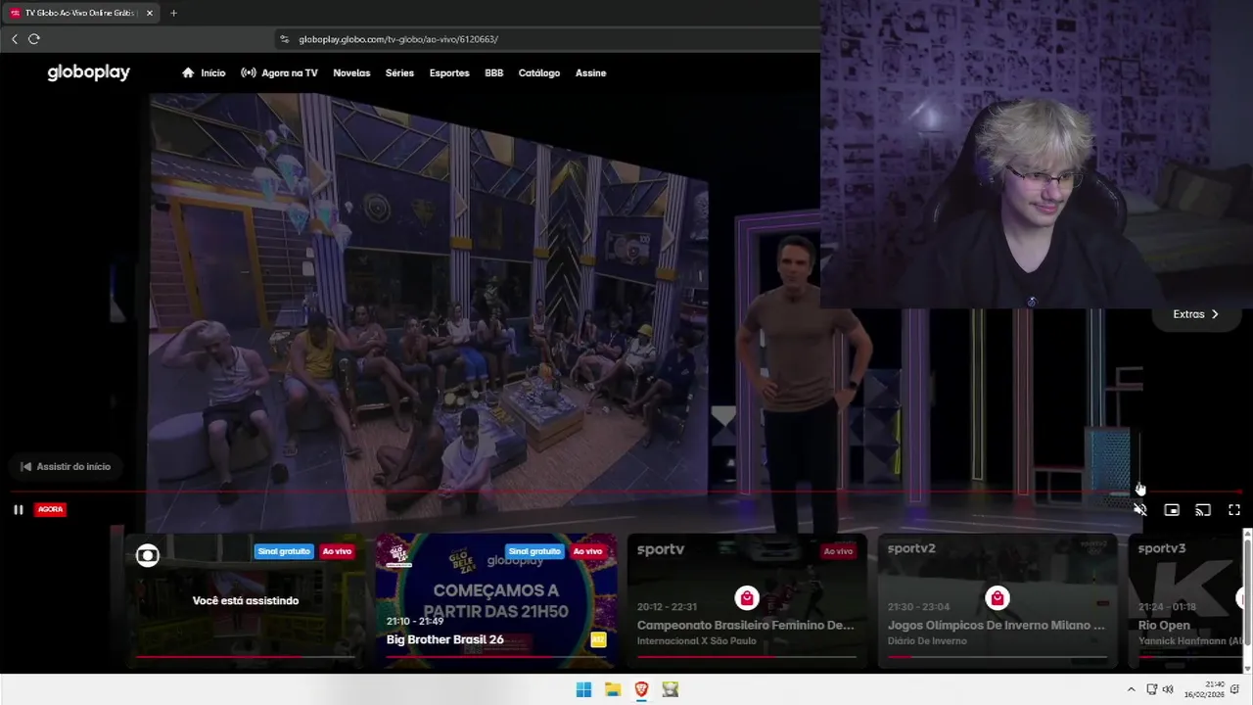Click the Assine link
The width and height of the screenshot is (1253, 705).
coord(590,72)
